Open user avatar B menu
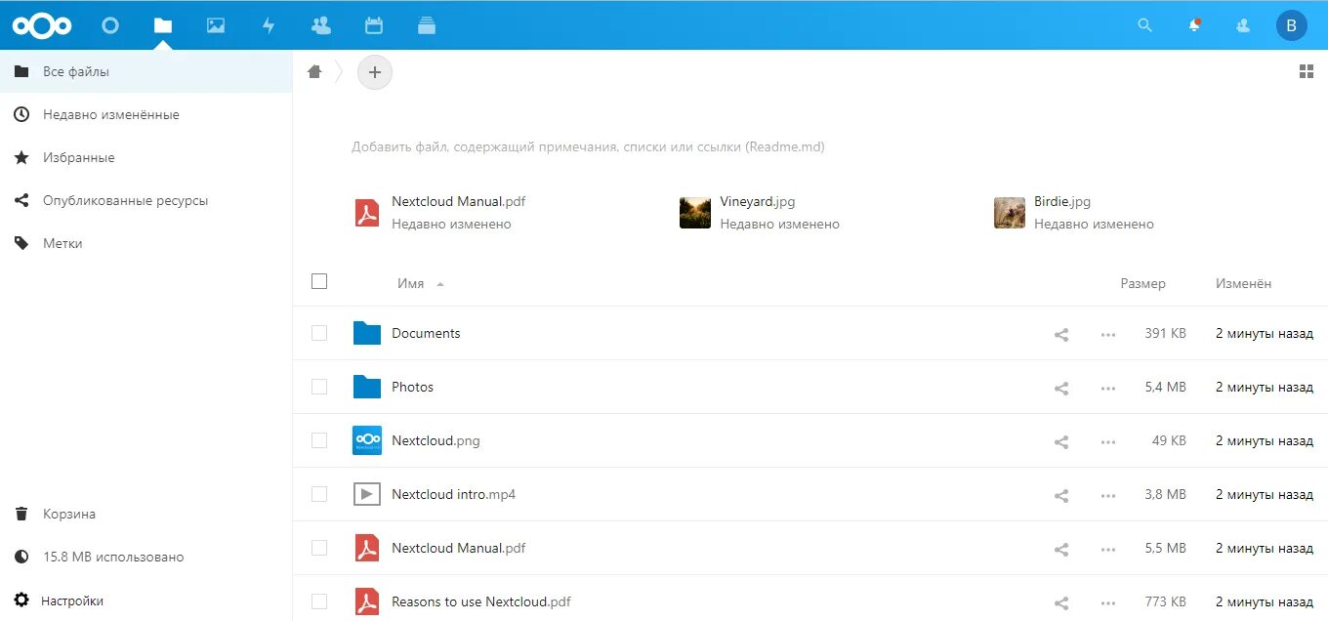 [x=1292, y=25]
